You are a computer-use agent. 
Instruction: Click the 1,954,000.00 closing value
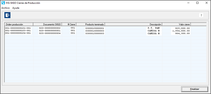181,31
